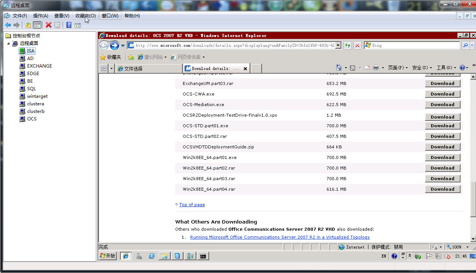This screenshot has height=273, width=476.
Task: Click the blue Help icon in MMC toolbar
Action: [x=69, y=25]
